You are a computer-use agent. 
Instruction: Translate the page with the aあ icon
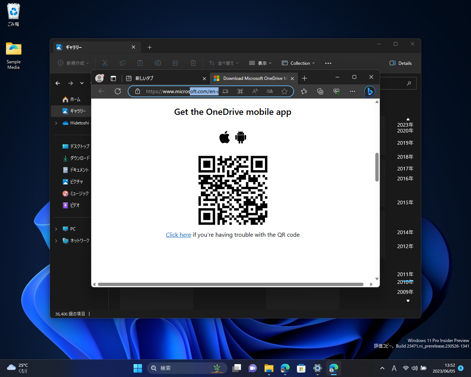[x=270, y=91]
